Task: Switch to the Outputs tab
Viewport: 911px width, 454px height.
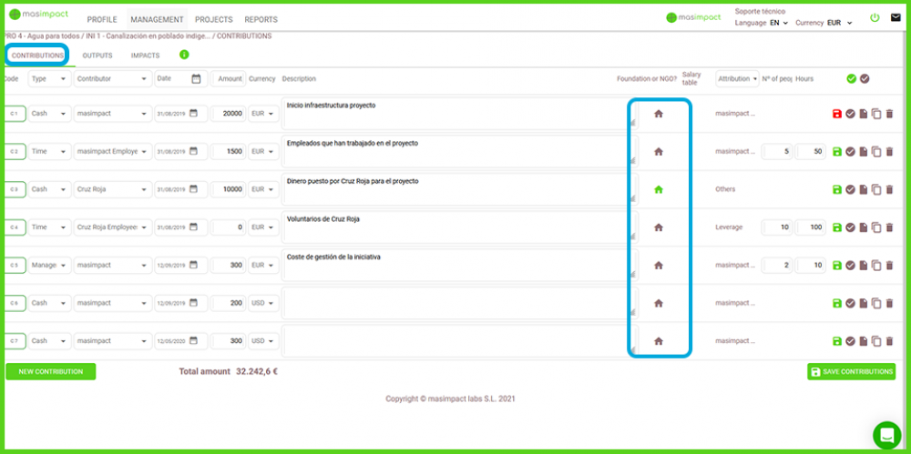Action: (x=97, y=55)
